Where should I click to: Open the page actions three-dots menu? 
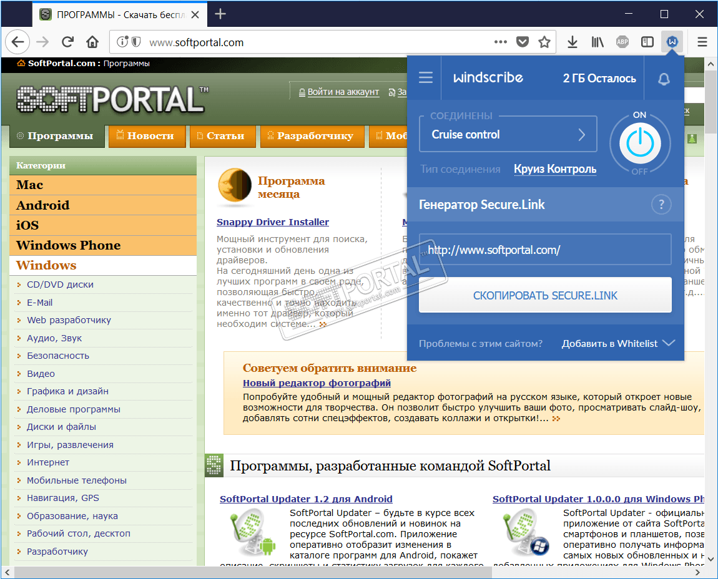[x=501, y=42]
